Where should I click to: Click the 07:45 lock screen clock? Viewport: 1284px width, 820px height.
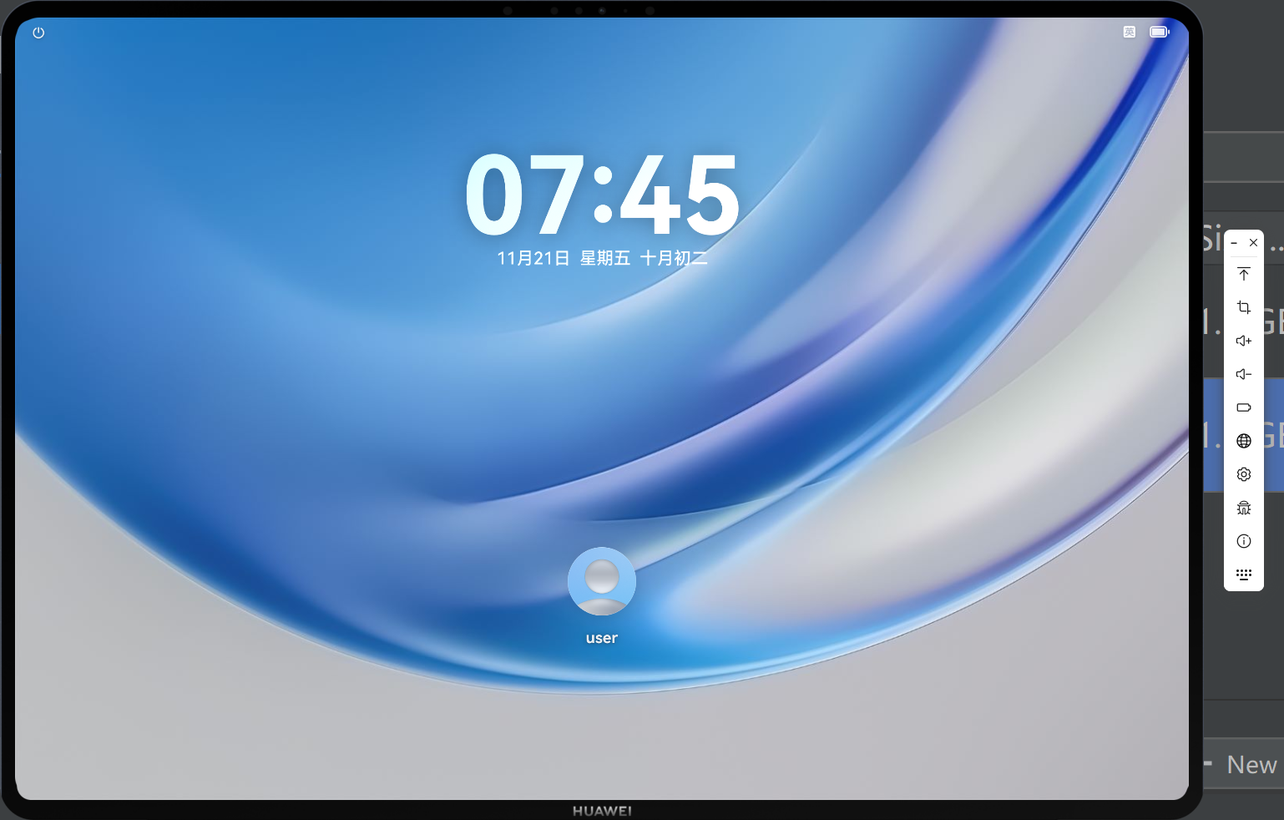pos(602,195)
